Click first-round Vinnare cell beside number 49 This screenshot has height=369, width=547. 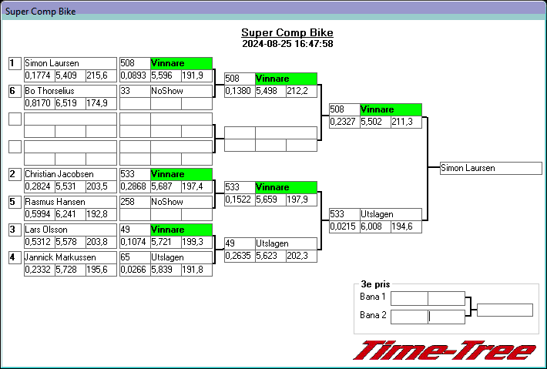pos(181,230)
